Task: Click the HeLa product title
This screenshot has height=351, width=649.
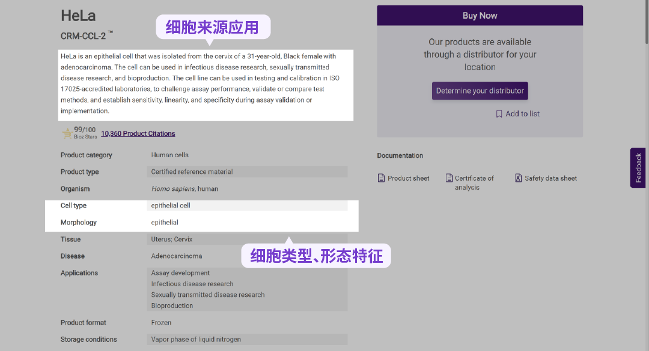Action: [78, 16]
